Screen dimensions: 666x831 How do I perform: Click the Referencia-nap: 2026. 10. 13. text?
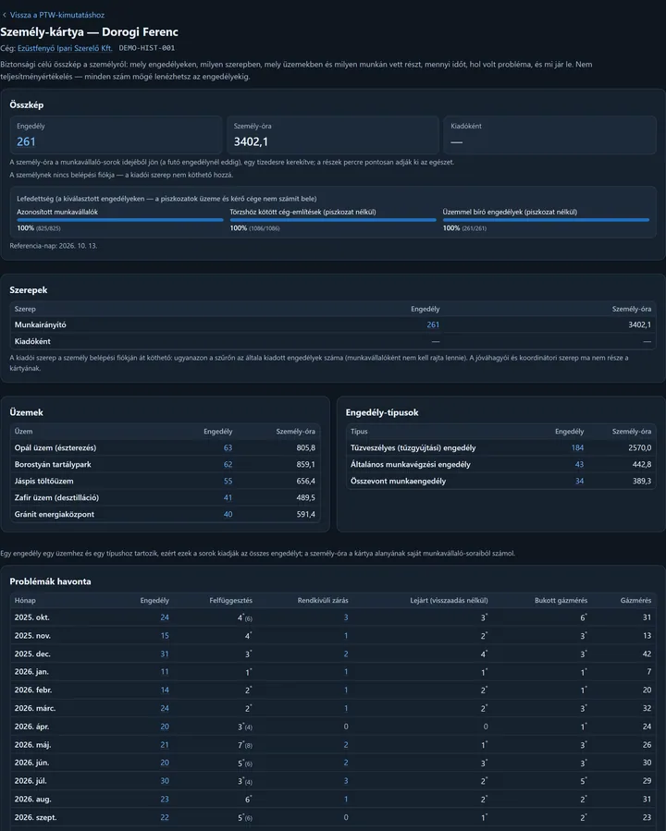[54, 246]
